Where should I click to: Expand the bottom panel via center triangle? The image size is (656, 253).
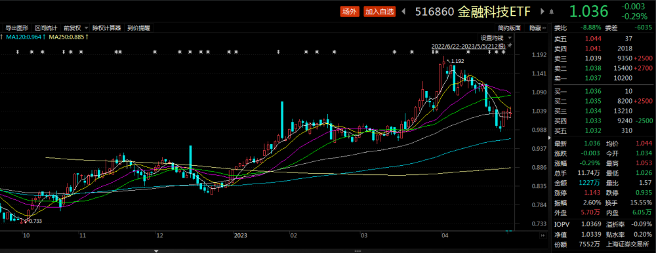[x=156, y=251]
